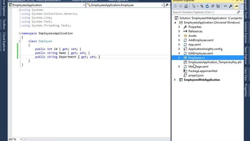The width and height of the screenshot is (250, 141).
Task: Expand the EditEmployee.xaml node
Action: 179,53
